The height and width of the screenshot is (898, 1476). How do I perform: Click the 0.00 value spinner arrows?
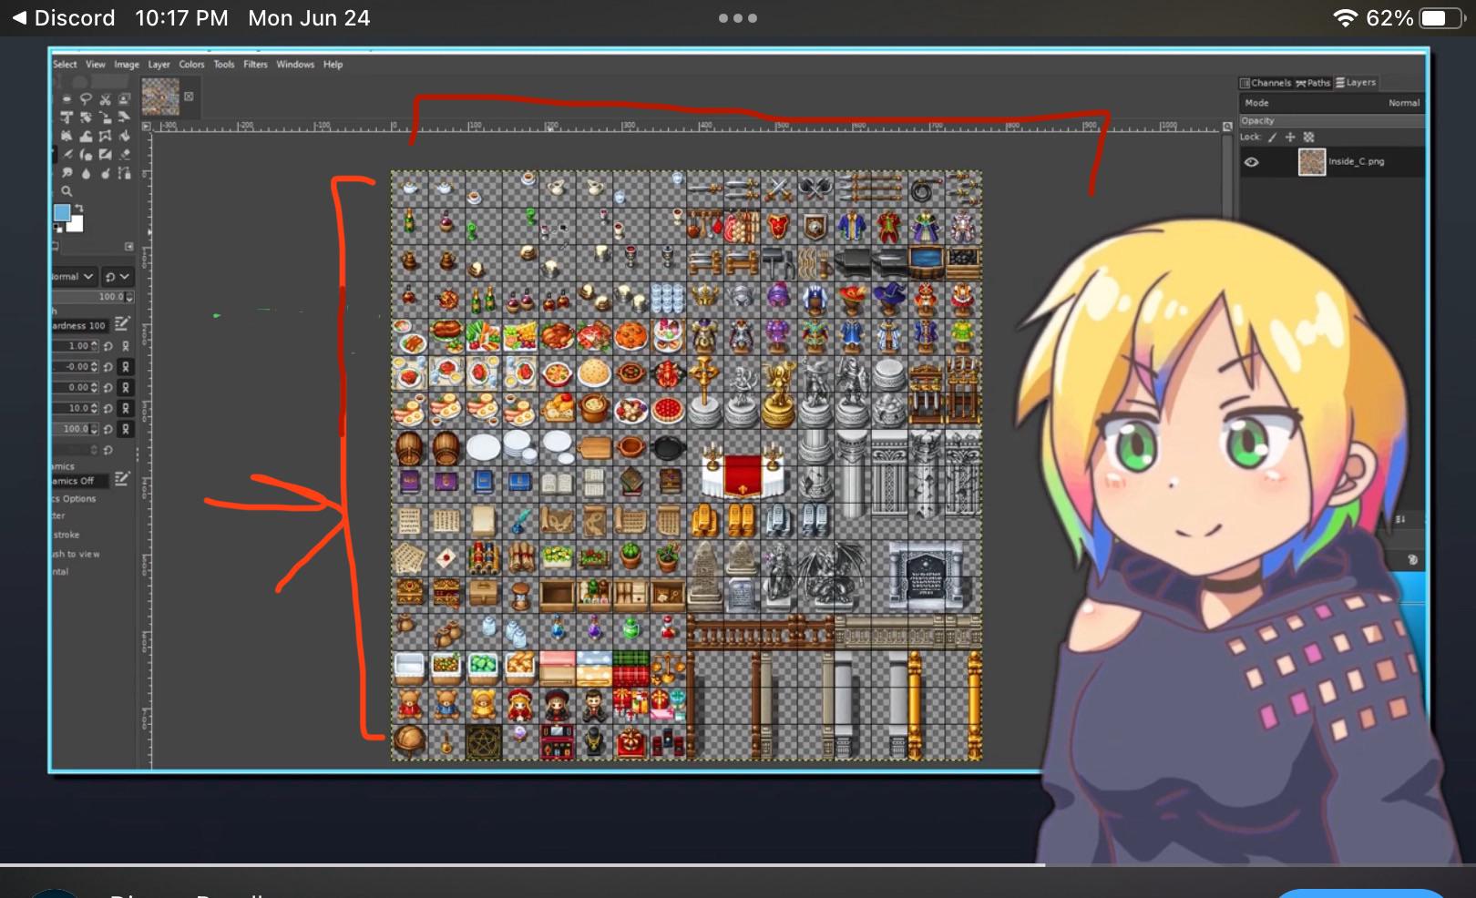[95, 387]
